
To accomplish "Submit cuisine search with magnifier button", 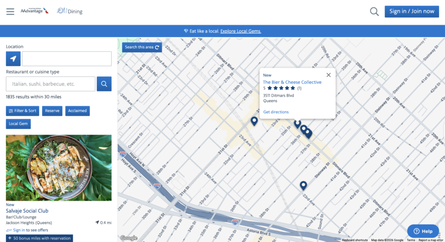I will point(104,84).
